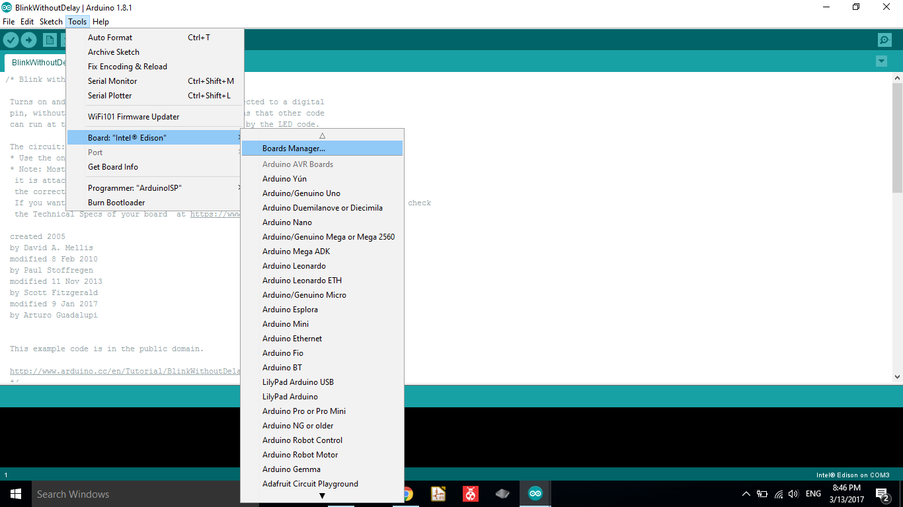Open Serial Monitor from the menu

point(155,81)
